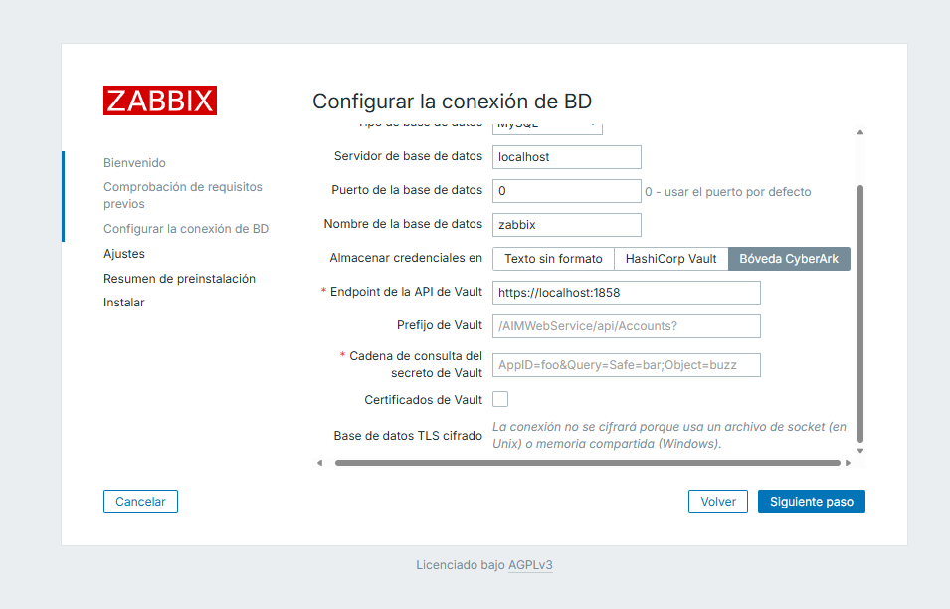
Task: Click the note 'La conexión no se cifrará'
Action: click(669, 435)
